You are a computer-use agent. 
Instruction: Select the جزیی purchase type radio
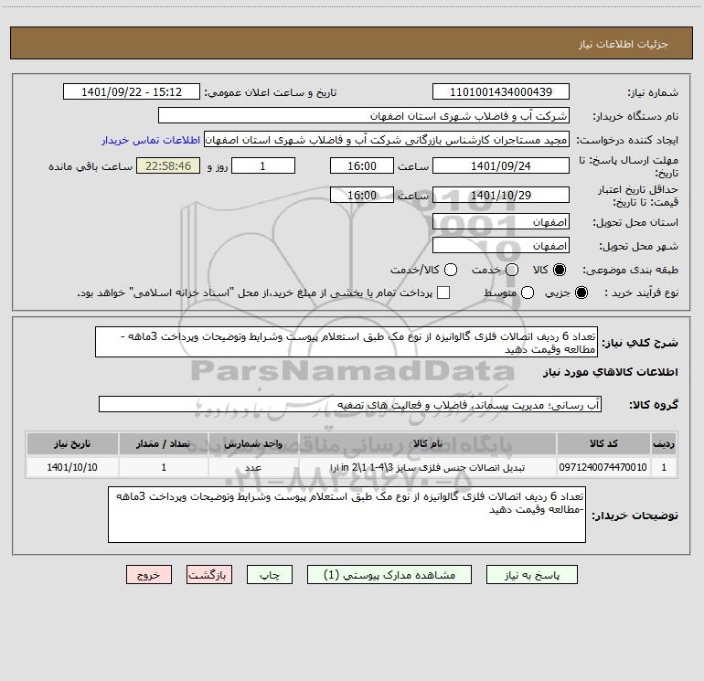coord(581,293)
